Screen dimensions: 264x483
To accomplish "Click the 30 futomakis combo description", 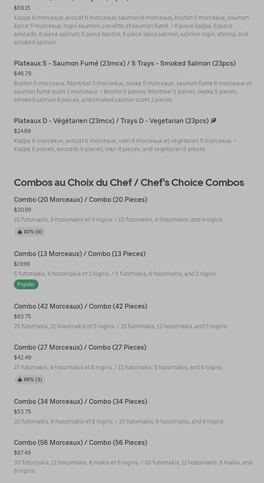I will [133, 466].
